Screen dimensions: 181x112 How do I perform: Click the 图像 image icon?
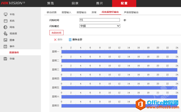point(6,40)
